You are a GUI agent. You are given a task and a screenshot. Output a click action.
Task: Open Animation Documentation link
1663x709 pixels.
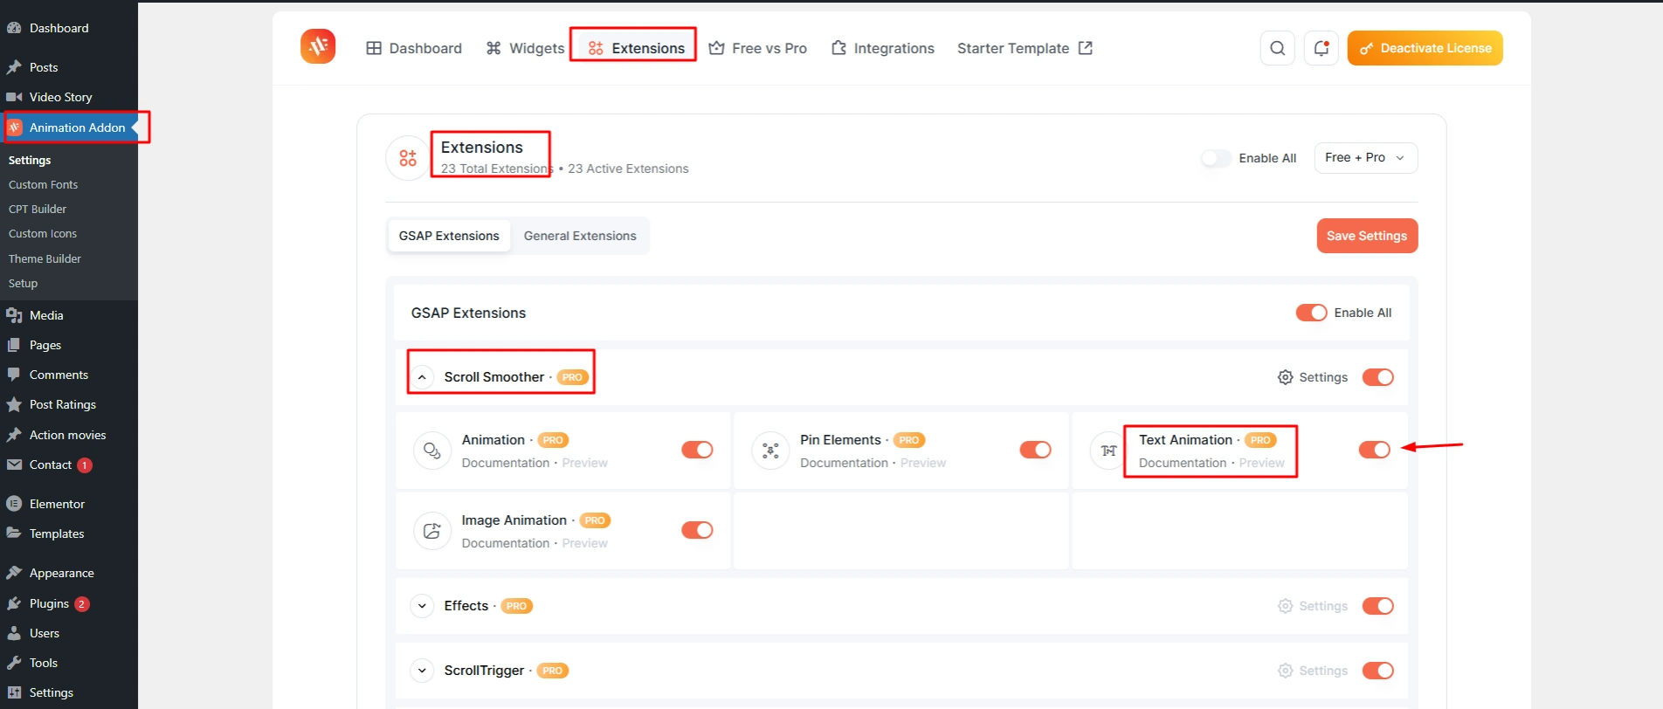point(506,463)
